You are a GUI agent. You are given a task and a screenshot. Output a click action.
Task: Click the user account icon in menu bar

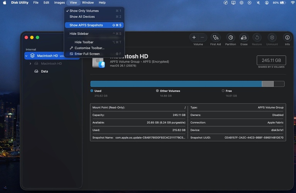[267, 3]
